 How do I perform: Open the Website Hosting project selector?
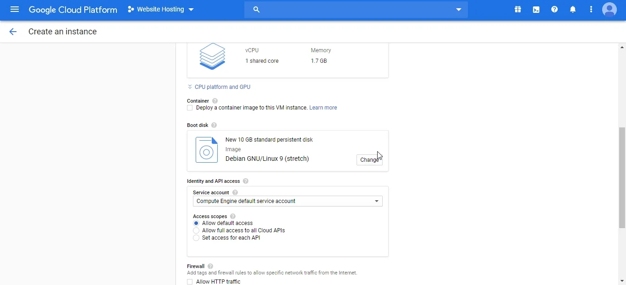161,10
